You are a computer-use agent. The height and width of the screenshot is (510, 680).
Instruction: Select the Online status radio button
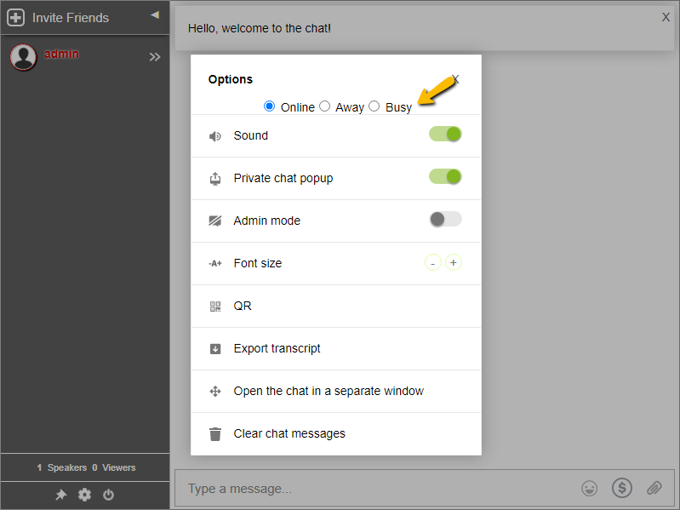(x=269, y=106)
